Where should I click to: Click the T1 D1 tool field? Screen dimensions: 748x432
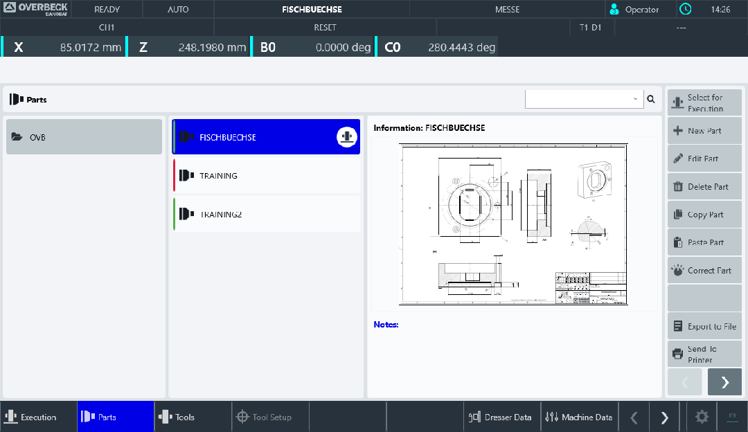point(590,27)
